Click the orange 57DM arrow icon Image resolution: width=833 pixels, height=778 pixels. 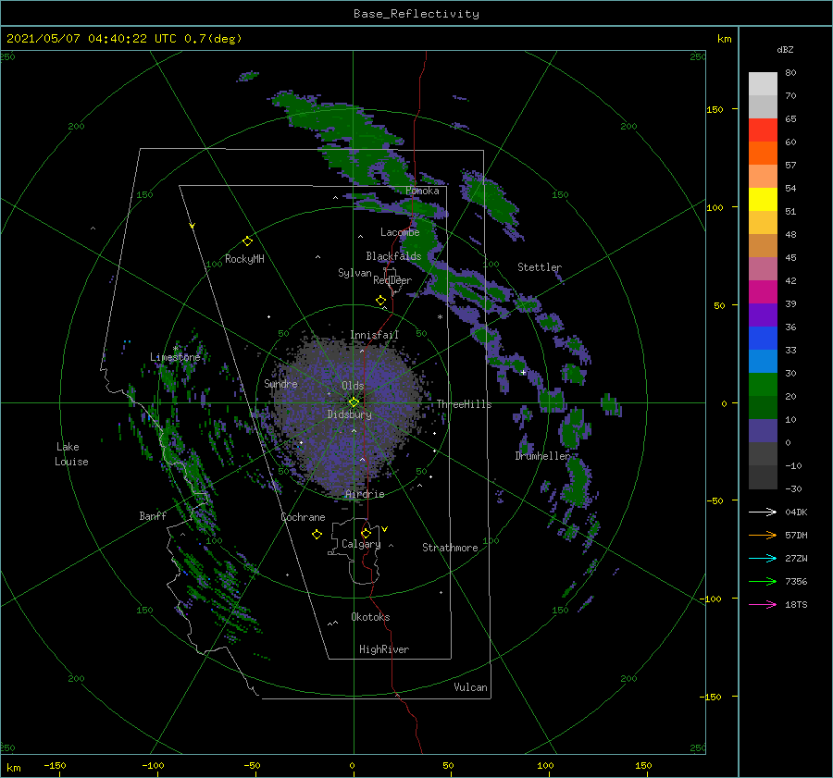click(763, 536)
